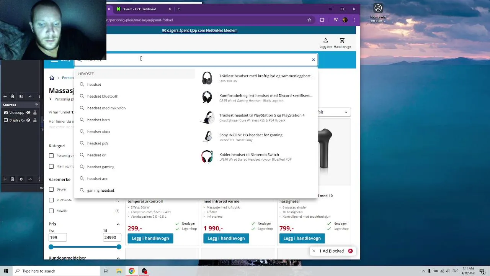
Task: Add the 299,- product to handlevogn
Action: click(150, 238)
